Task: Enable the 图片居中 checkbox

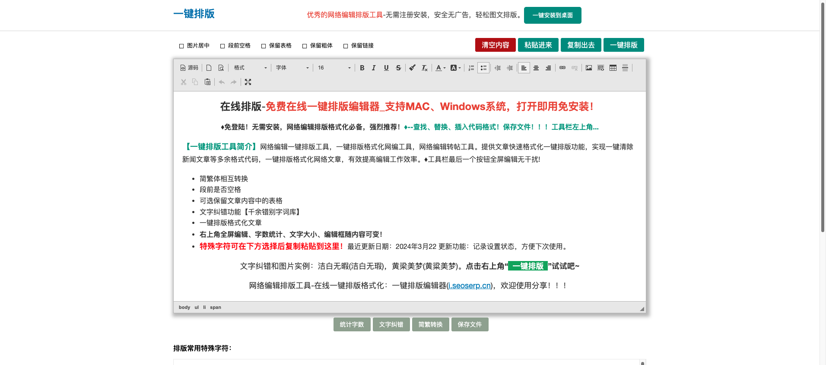Action: pyautogui.click(x=181, y=46)
